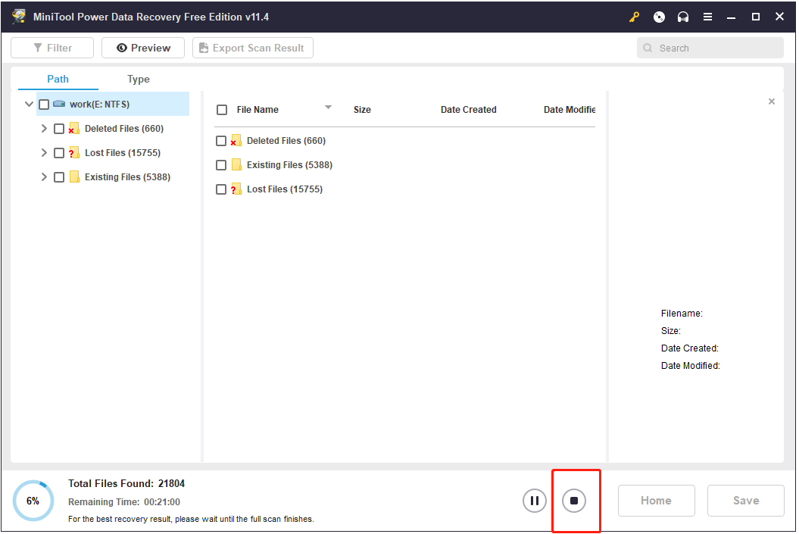Click the File Name sort arrow
The image size is (799, 534).
click(328, 107)
